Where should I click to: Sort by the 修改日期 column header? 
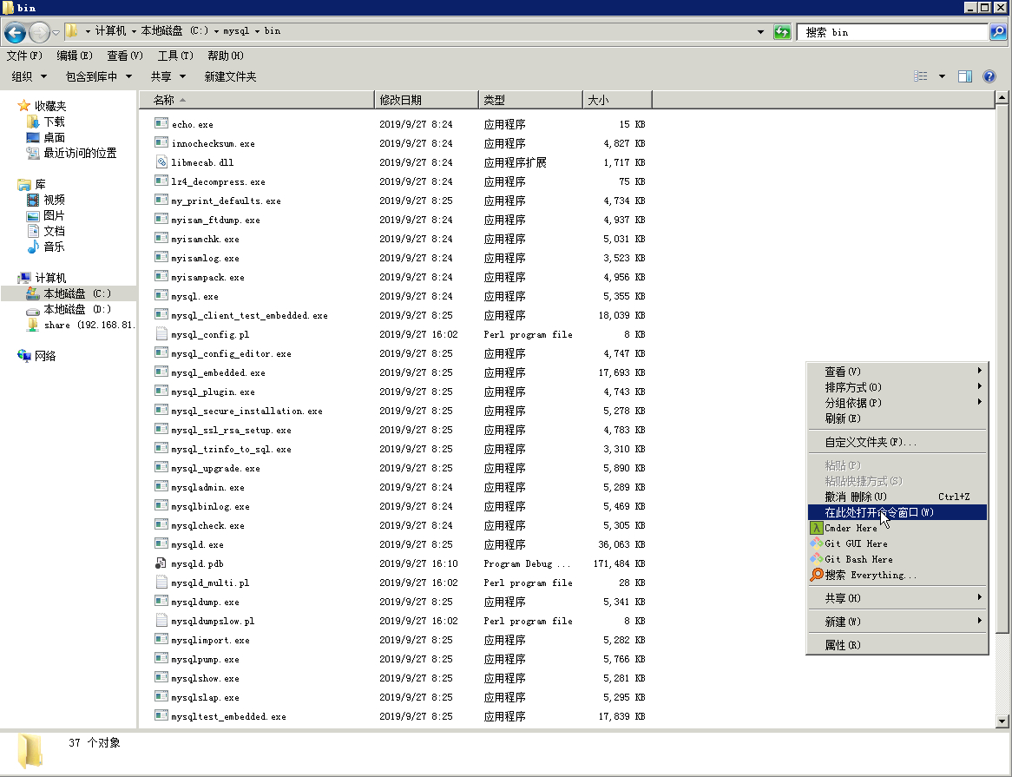(x=427, y=100)
